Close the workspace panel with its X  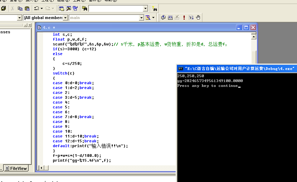pyautogui.click(x=29, y=25)
